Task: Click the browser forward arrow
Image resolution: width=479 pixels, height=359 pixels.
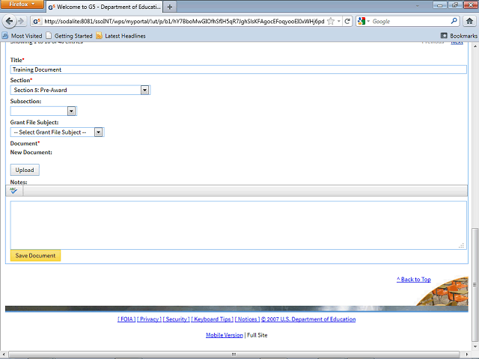Action: (x=21, y=21)
